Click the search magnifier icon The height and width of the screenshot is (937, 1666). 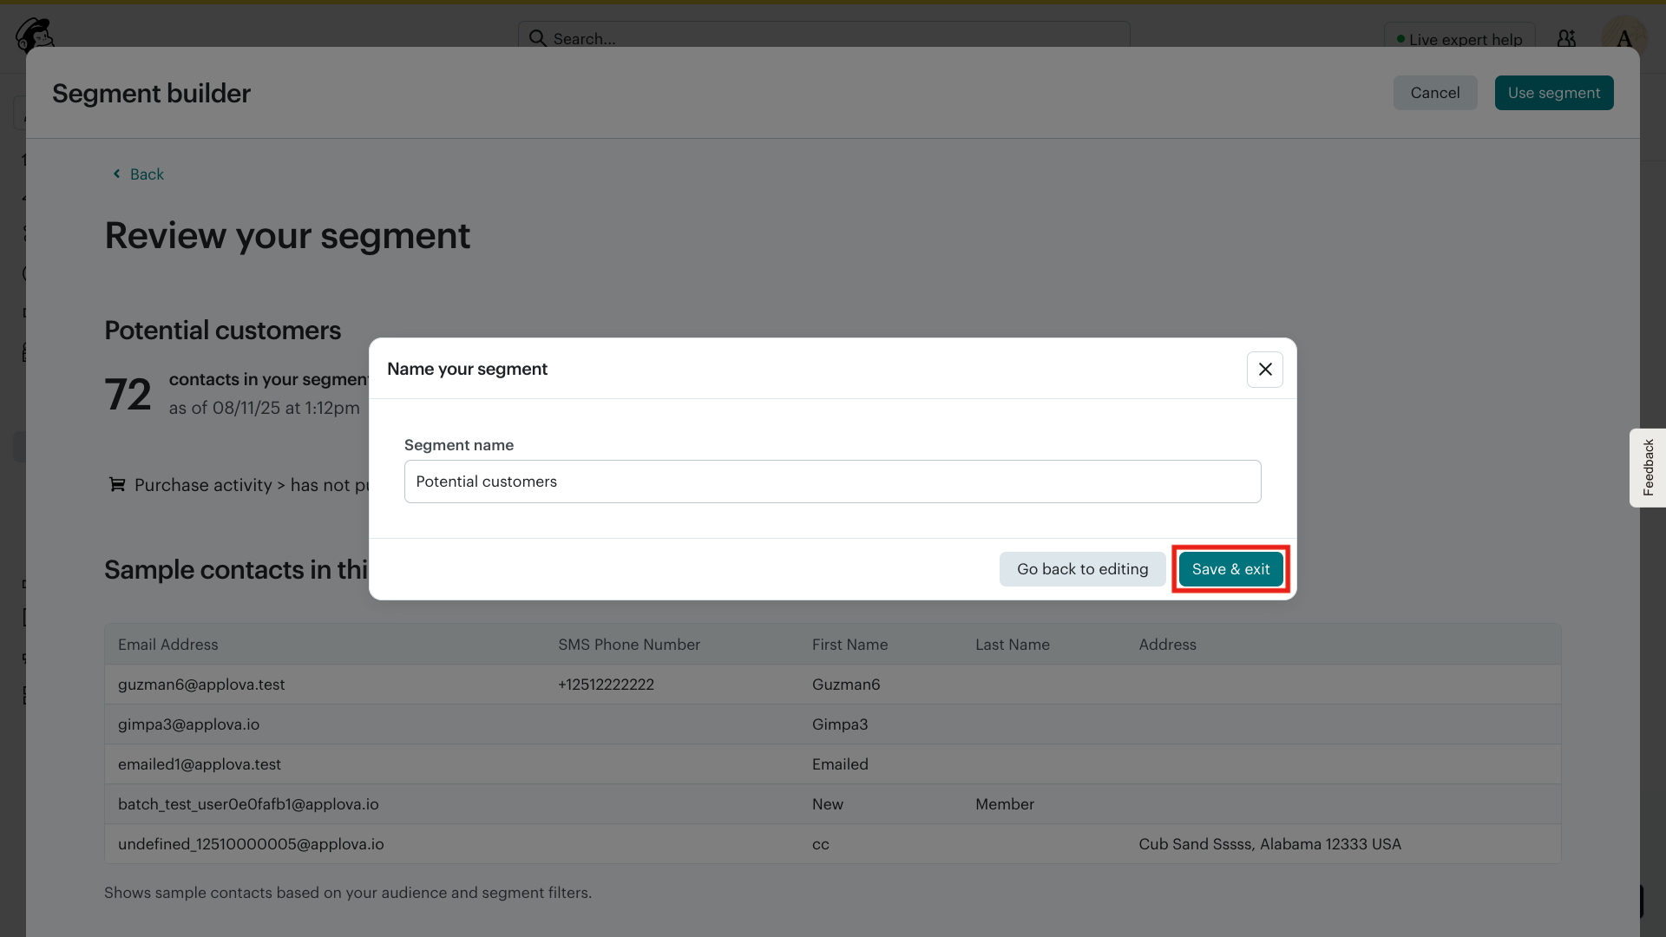point(538,38)
